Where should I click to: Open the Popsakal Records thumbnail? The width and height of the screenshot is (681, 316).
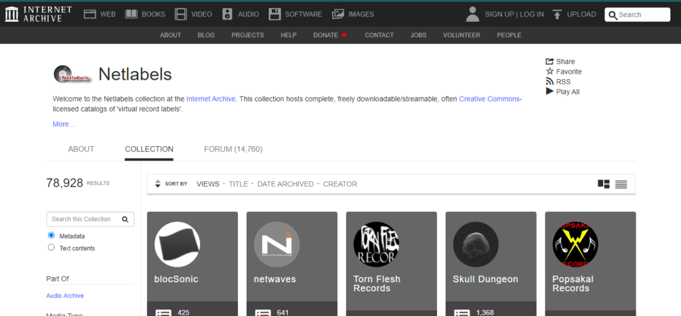[575, 244]
